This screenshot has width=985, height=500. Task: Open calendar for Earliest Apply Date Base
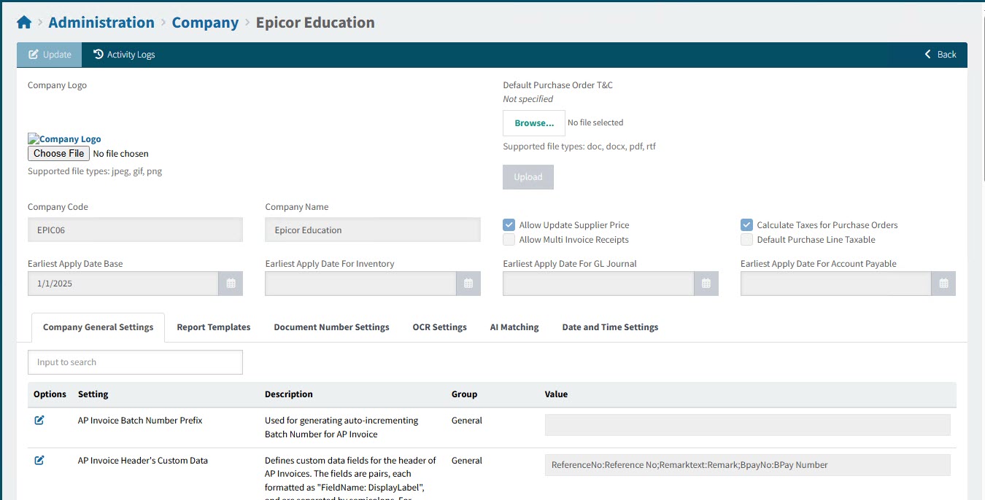click(x=231, y=284)
